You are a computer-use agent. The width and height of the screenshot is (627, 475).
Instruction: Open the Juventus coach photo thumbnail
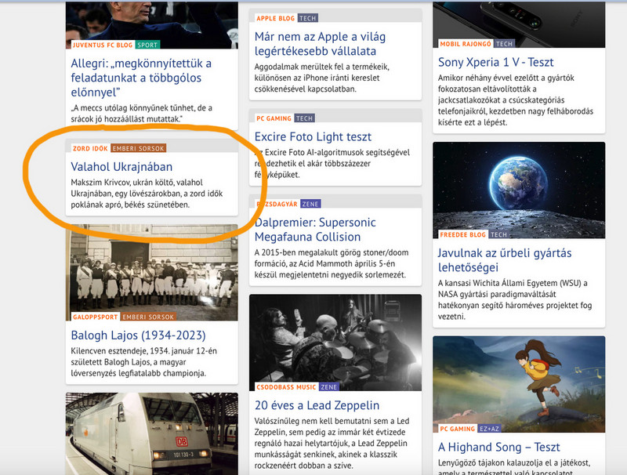(152, 25)
